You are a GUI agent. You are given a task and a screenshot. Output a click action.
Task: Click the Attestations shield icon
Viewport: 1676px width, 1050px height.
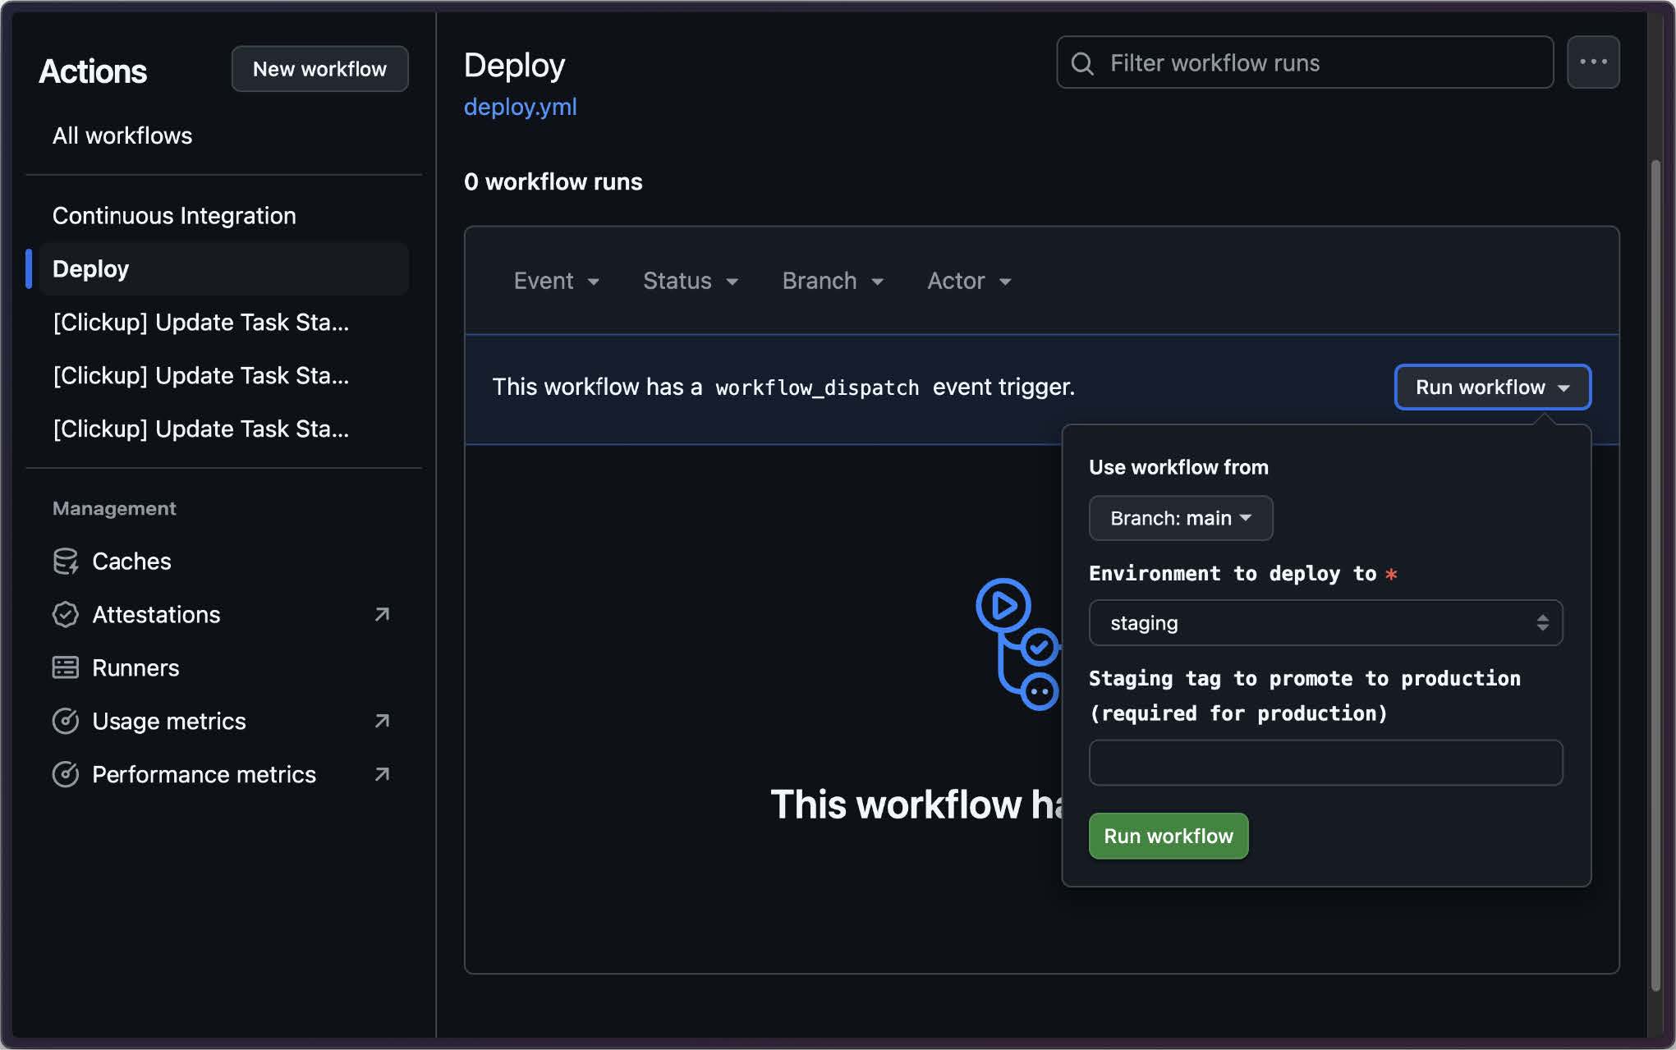click(x=65, y=615)
